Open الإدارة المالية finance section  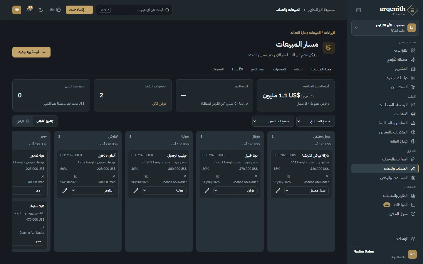[385, 141]
